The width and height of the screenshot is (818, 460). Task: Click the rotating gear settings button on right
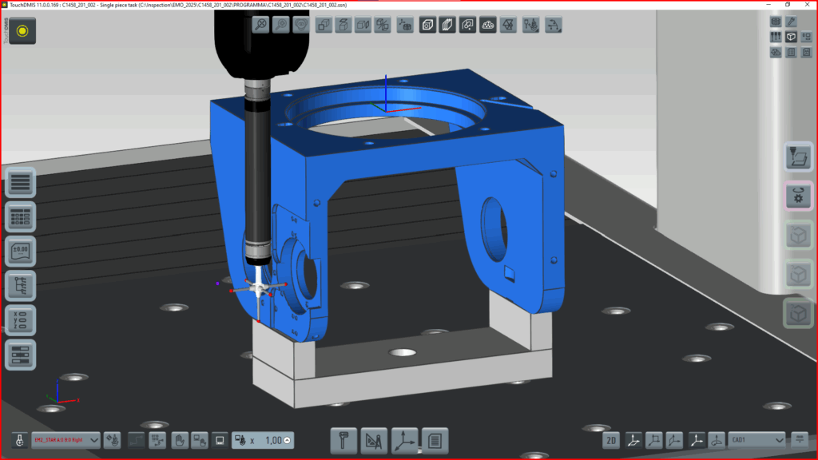[x=799, y=196]
